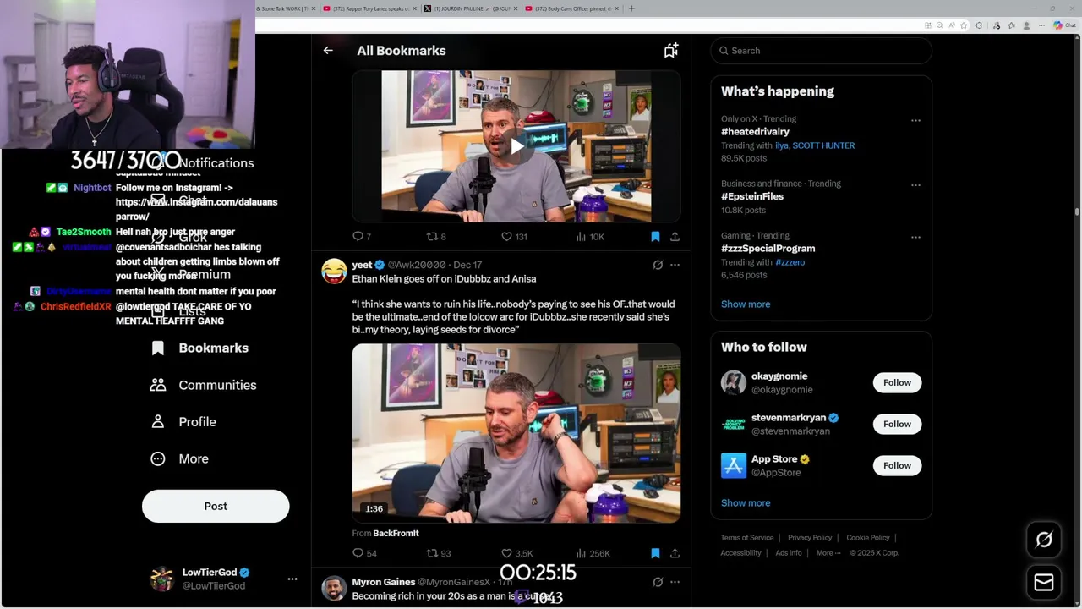Open Grok actions icon on yeet's post
The height and width of the screenshot is (609, 1082).
[658, 265]
